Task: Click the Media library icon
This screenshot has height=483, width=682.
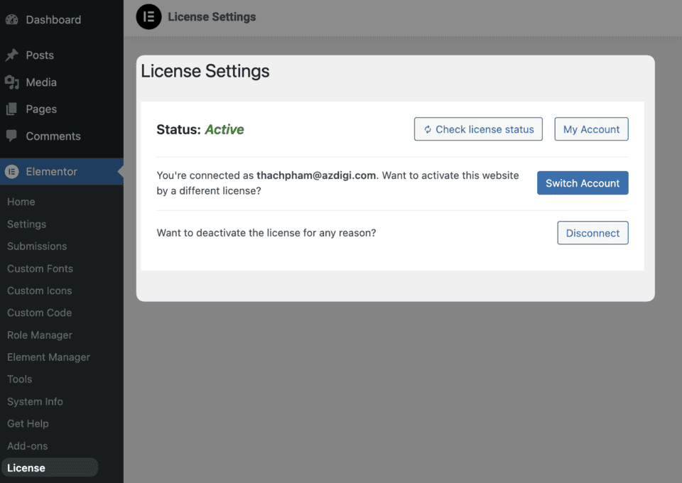Action: (x=11, y=82)
